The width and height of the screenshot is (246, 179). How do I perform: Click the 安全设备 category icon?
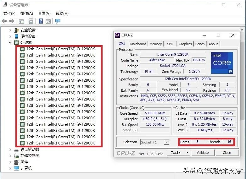coord(16,30)
